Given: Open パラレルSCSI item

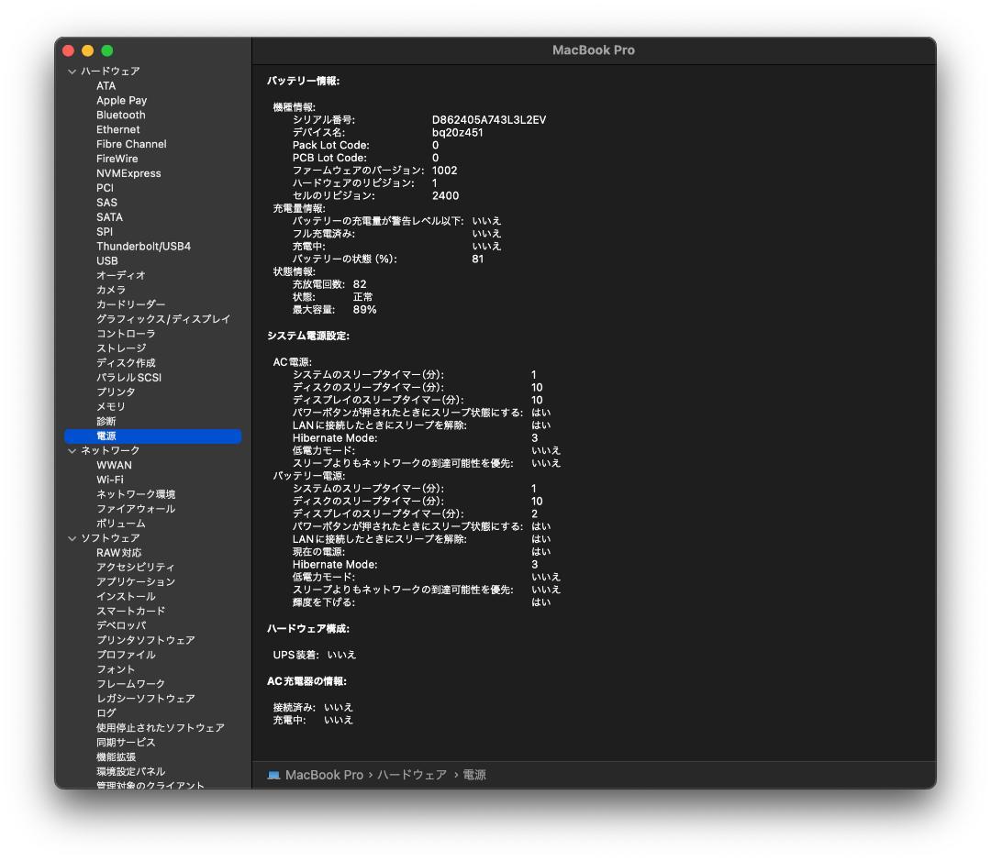Looking at the screenshot, I should (129, 377).
